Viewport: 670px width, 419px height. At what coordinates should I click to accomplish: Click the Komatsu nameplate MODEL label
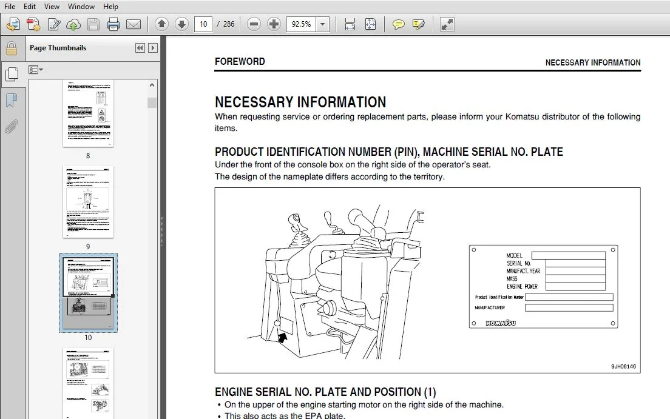pyautogui.click(x=515, y=255)
